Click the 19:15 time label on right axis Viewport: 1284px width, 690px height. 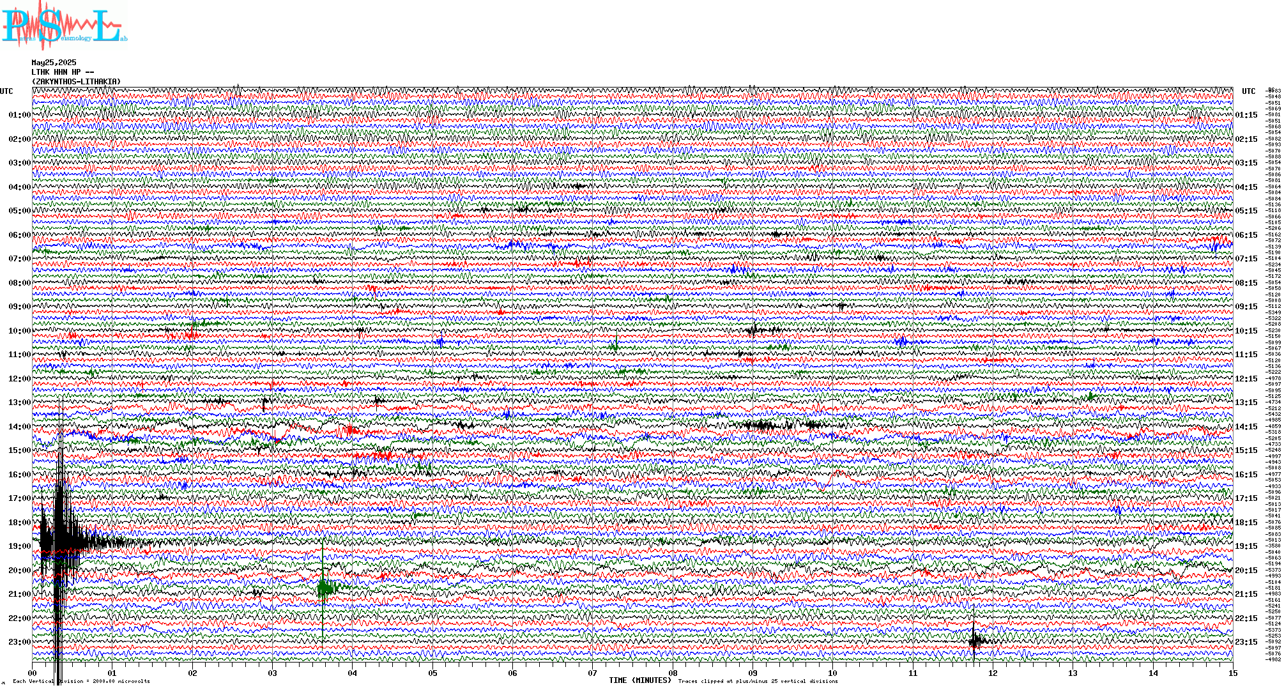pyautogui.click(x=1246, y=546)
